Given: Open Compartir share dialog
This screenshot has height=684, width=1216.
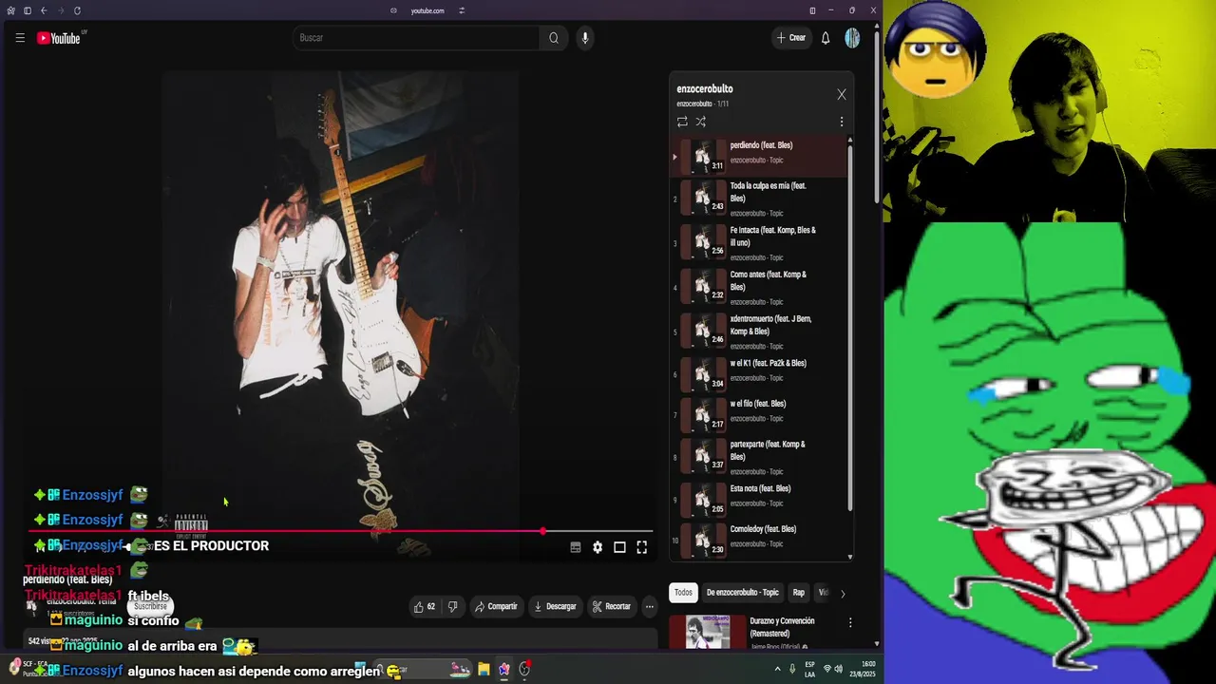Looking at the screenshot, I should (496, 606).
